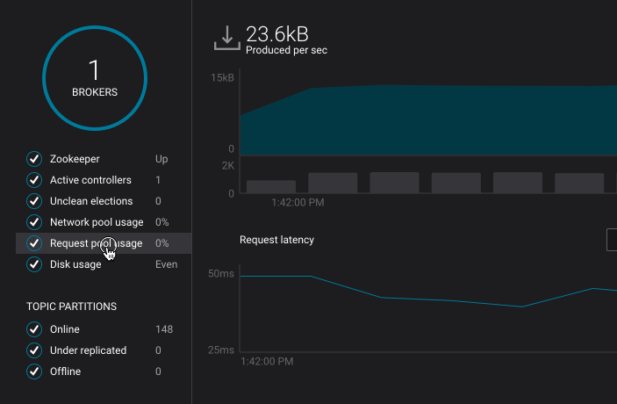617x404 pixels.
Task: Click the Zookeeper status check icon
Action: (34, 159)
